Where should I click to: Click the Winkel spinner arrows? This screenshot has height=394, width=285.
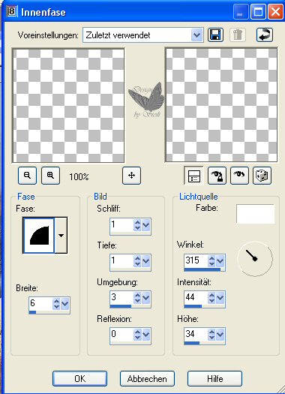(211, 261)
